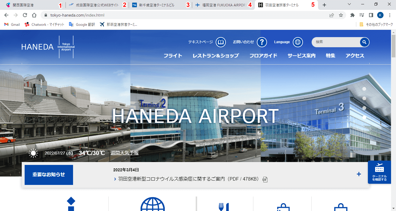The image size is (396, 211).
Task: Open a new tab with the plus icon
Action: [324, 5]
